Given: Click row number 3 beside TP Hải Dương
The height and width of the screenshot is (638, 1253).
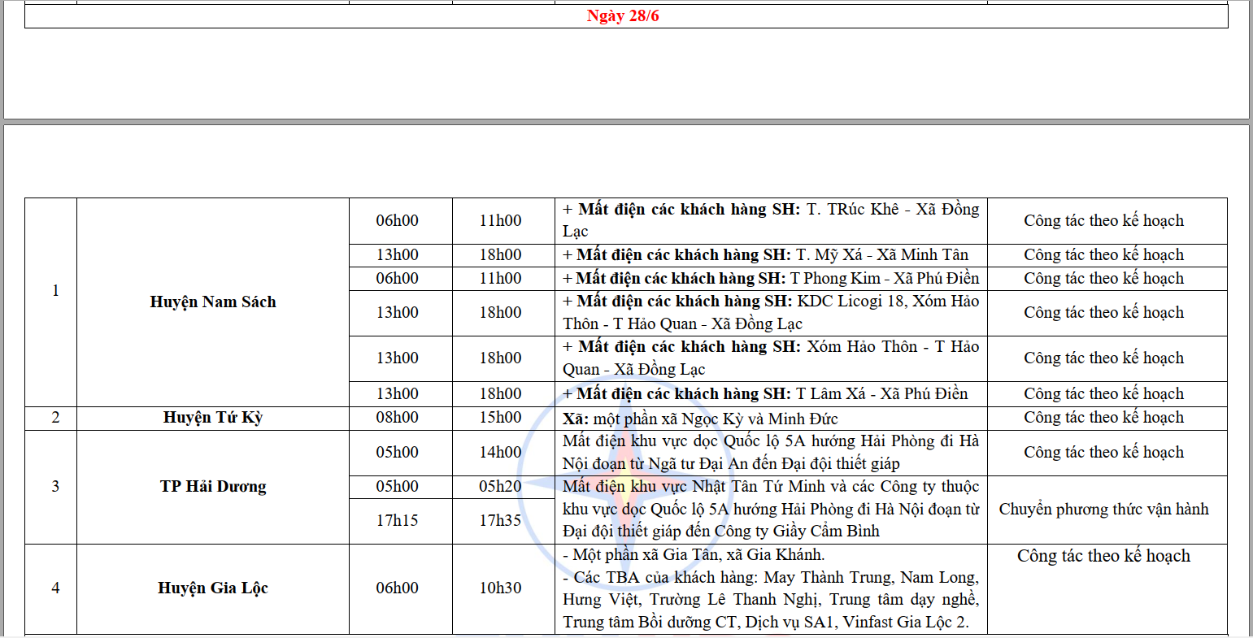Looking at the screenshot, I should tap(55, 487).
